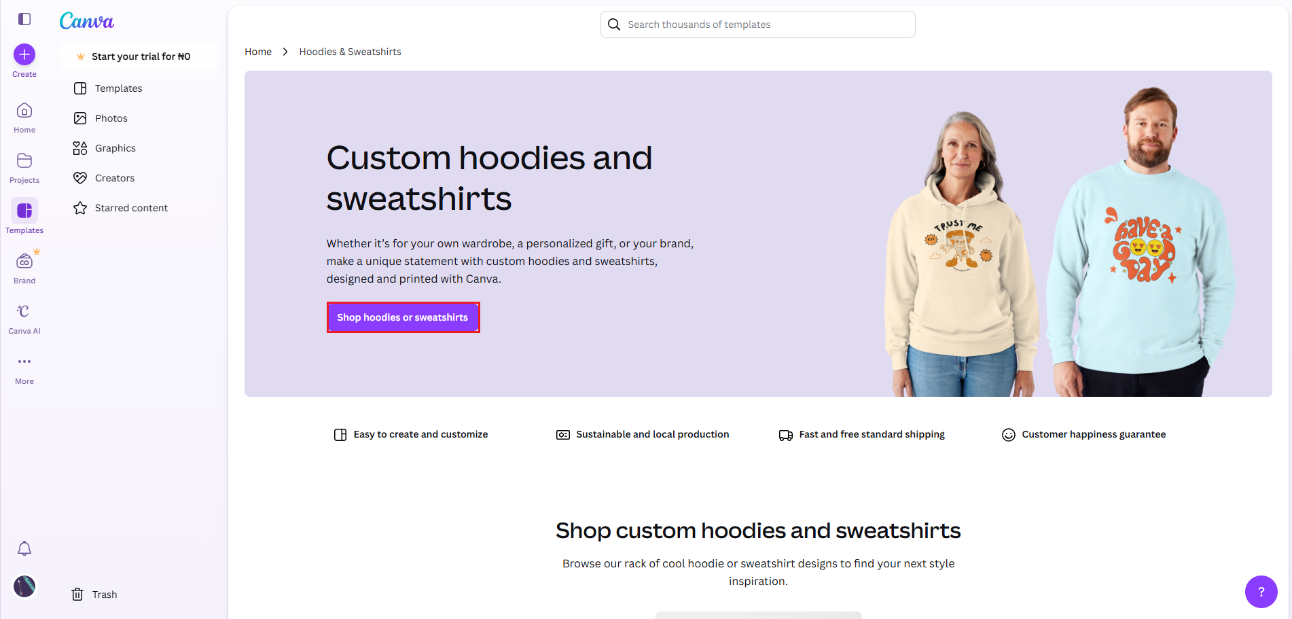Open Creators in the side menu
The image size is (1292, 619).
tap(114, 178)
